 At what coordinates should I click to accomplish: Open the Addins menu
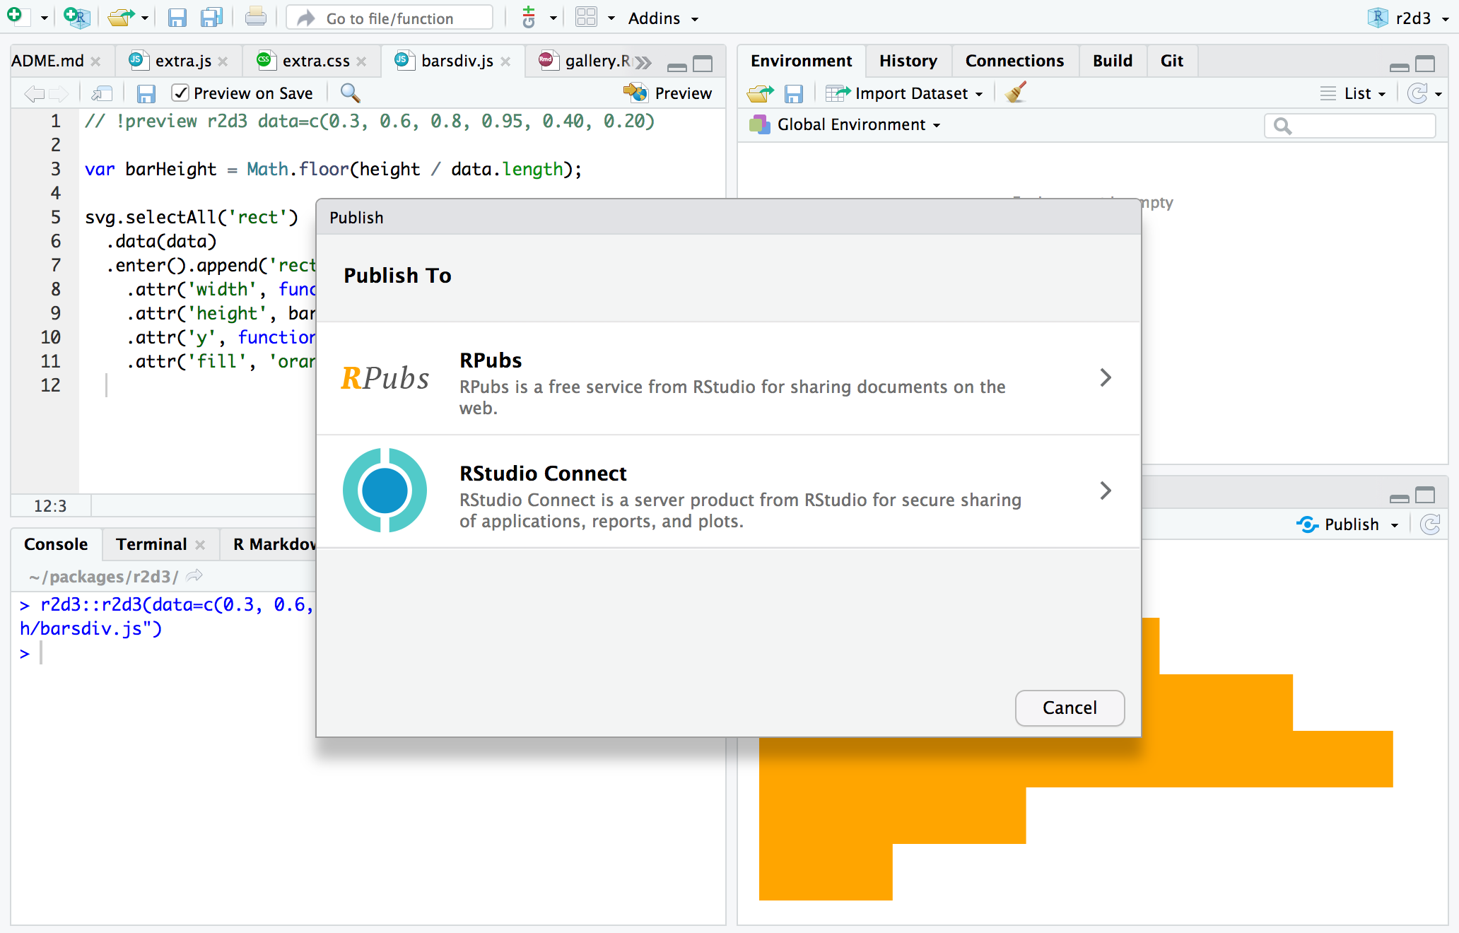662,18
